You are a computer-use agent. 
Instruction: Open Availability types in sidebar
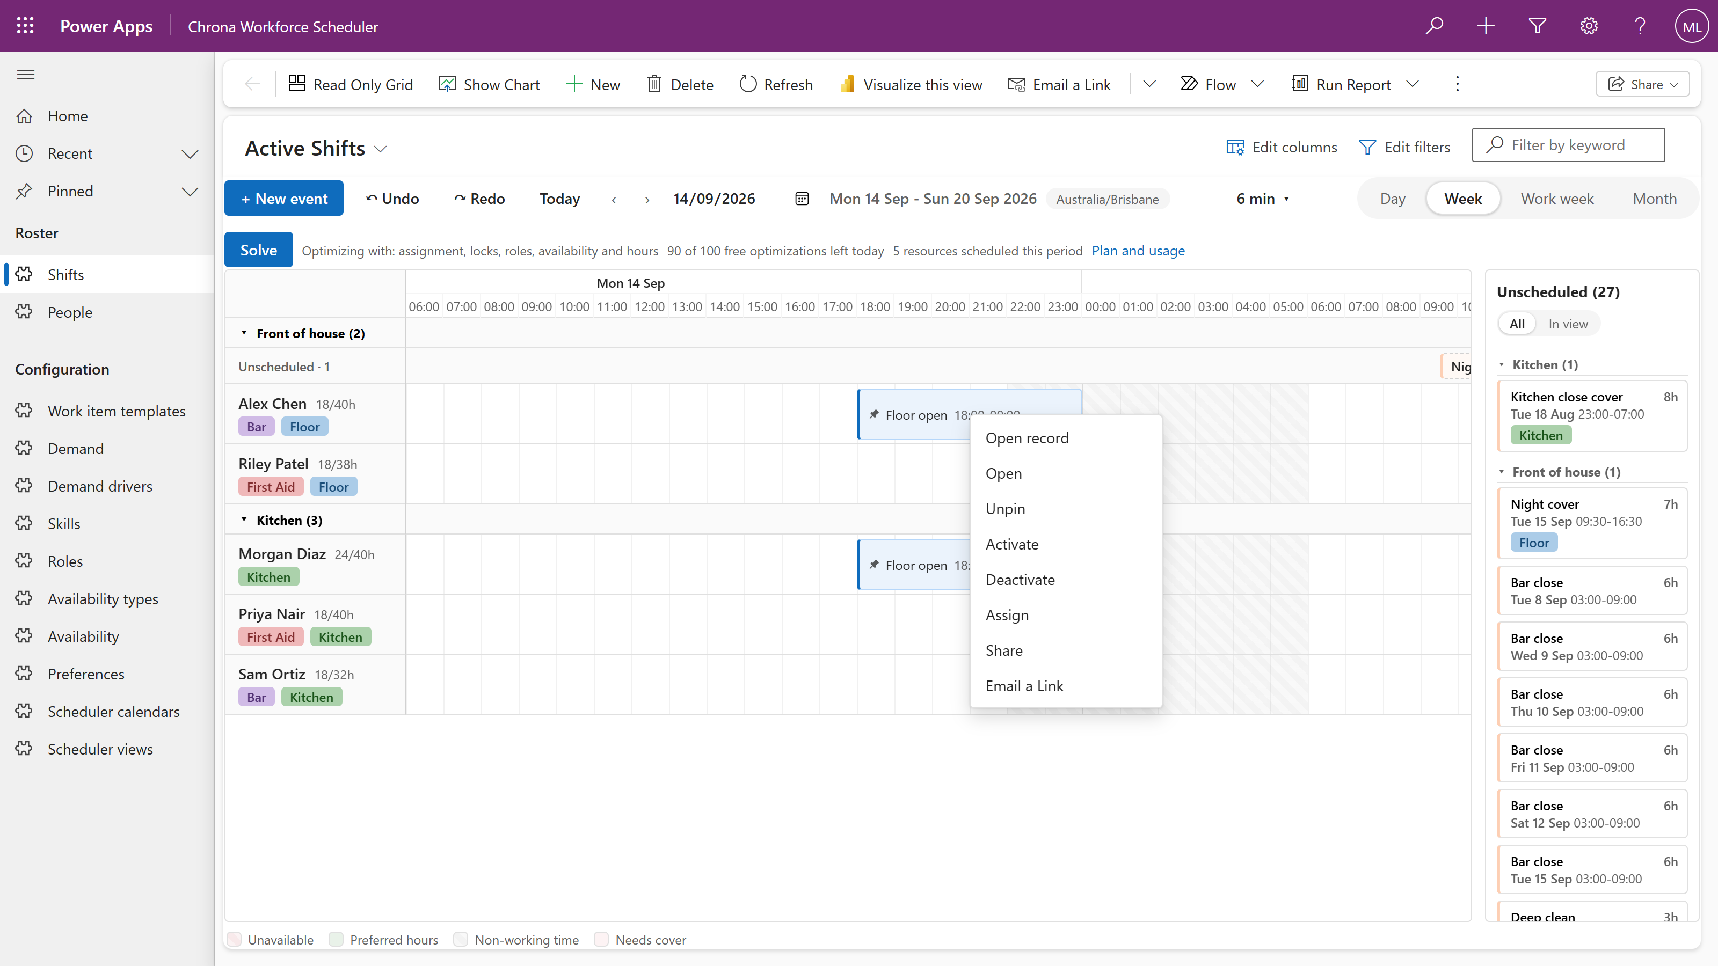107,599
